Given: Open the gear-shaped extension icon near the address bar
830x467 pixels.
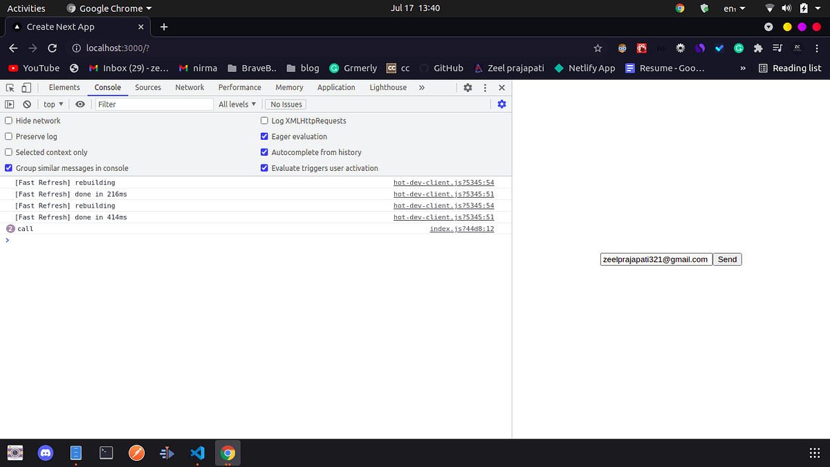Looking at the screenshot, I should coord(681,48).
